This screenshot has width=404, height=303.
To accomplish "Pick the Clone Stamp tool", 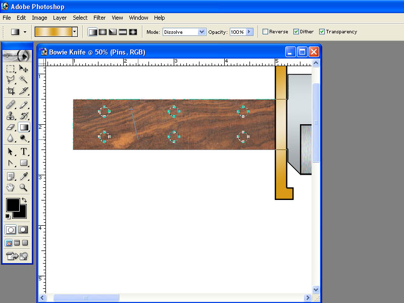I will click(x=11, y=116).
